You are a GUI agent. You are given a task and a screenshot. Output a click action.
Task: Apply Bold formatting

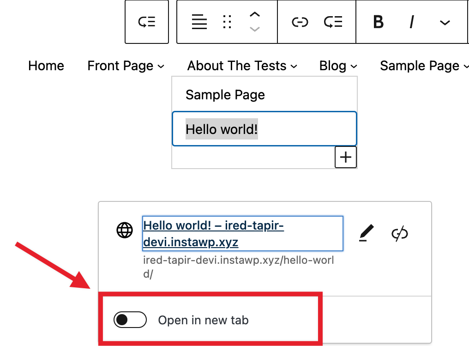[x=378, y=22]
